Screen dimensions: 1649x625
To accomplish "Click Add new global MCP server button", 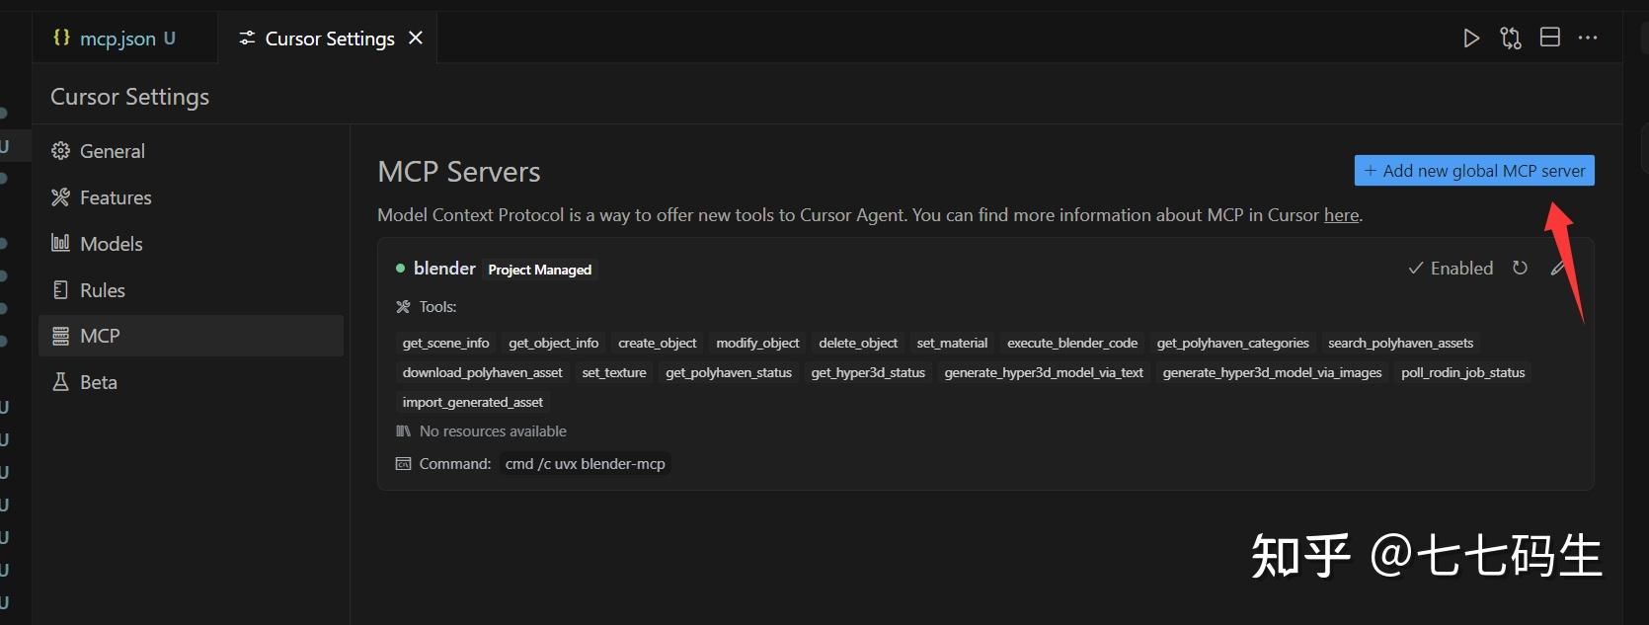I will [x=1473, y=171].
